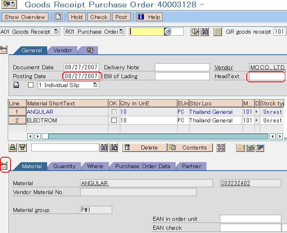Click the Show Overview button
The width and height of the screenshot is (287, 233).
pyautogui.click(x=25, y=17)
